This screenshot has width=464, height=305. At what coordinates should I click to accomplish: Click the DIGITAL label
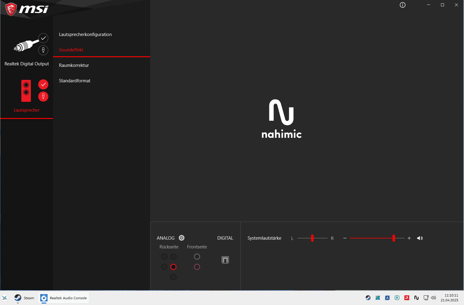[225, 238]
